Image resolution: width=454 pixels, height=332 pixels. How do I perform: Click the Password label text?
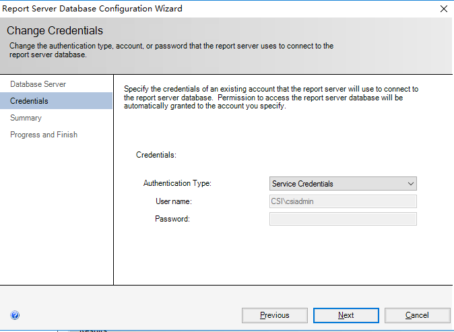(x=172, y=219)
